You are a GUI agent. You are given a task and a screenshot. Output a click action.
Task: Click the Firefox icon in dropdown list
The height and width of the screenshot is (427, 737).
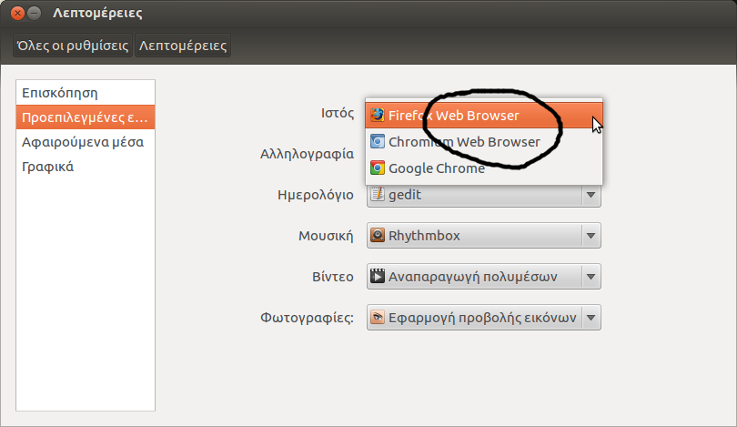(377, 116)
